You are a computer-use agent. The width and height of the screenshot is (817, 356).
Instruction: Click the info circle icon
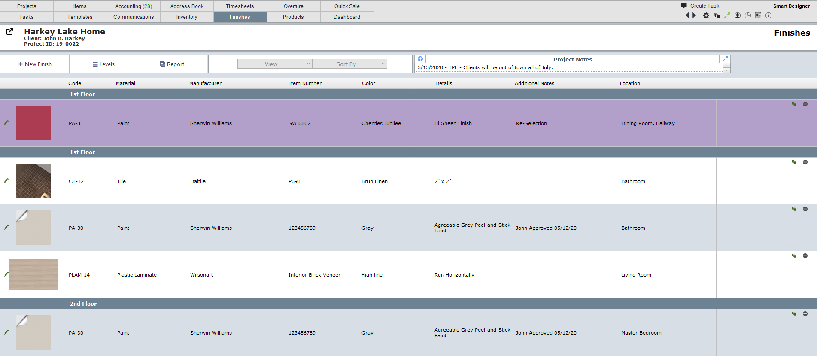tap(768, 15)
